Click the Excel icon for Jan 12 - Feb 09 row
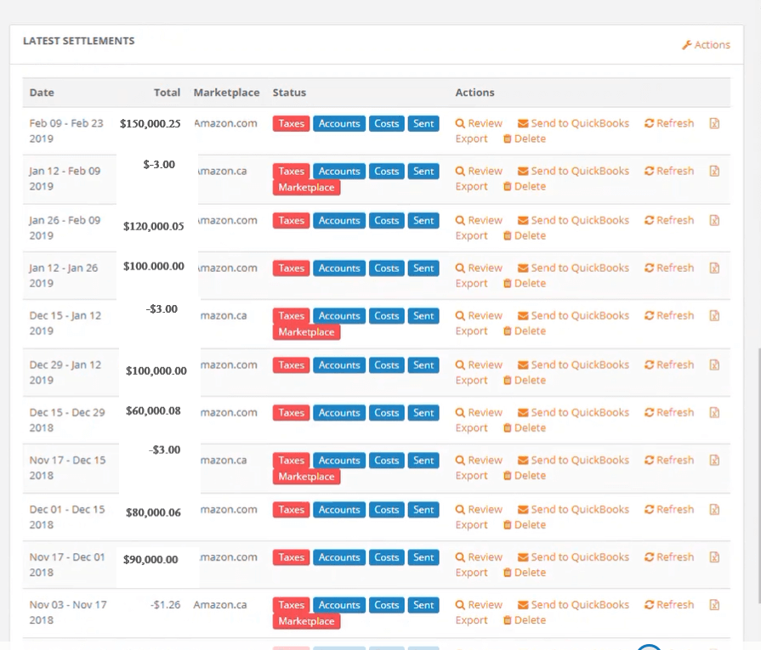 click(x=714, y=171)
